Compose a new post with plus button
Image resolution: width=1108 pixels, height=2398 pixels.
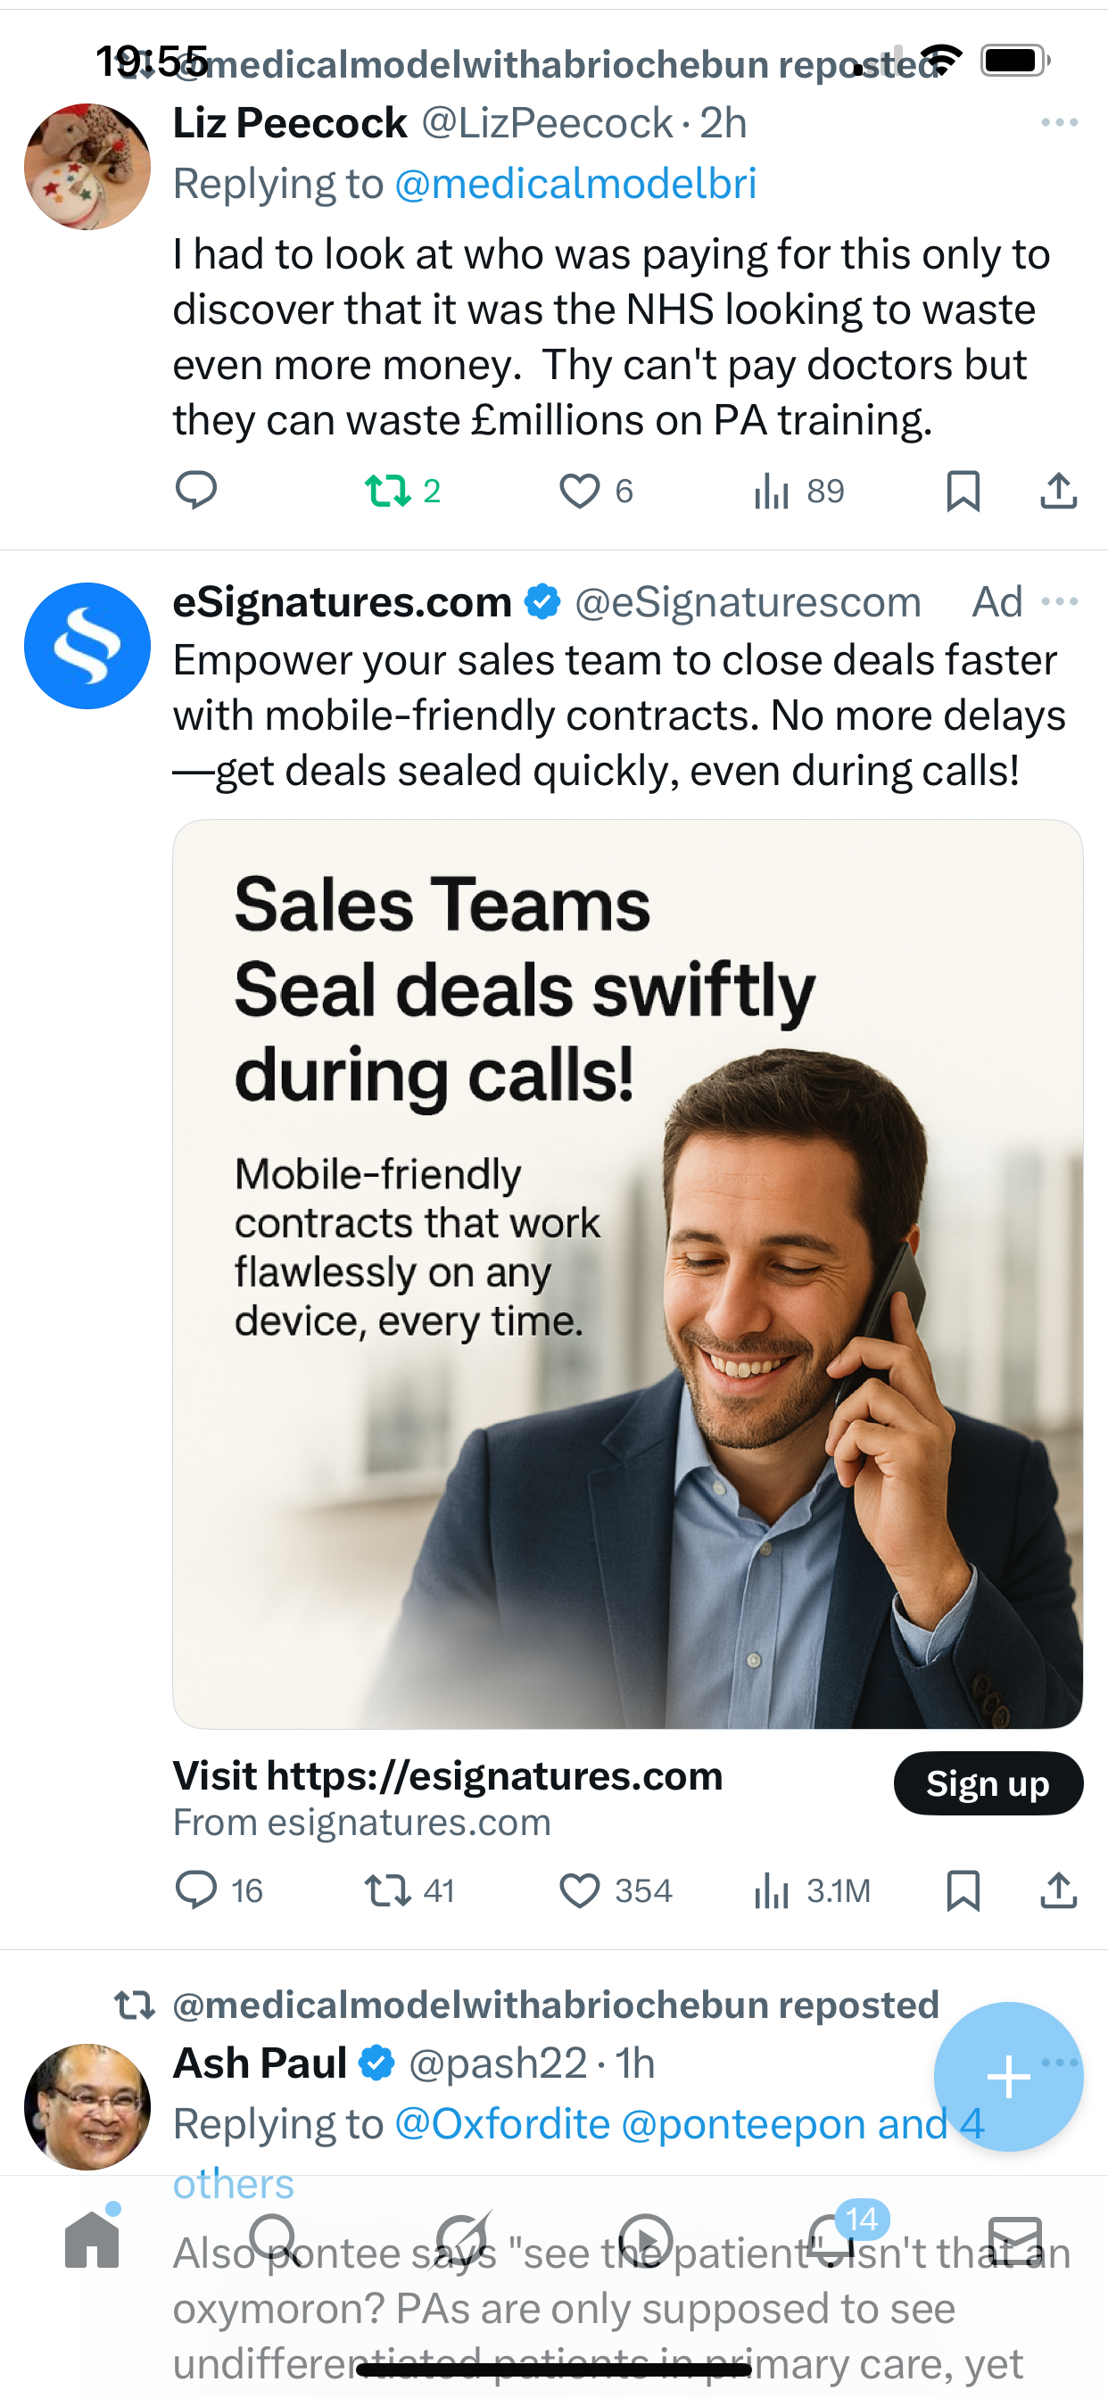click(x=1008, y=2077)
